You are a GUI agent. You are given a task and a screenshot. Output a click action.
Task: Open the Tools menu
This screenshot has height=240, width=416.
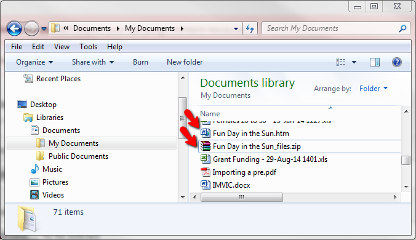tap(89, 47)
